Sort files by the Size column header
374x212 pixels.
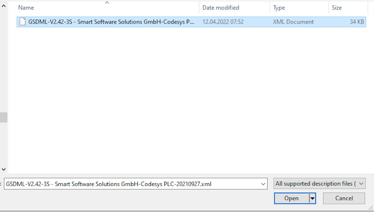tap(337, 7)
